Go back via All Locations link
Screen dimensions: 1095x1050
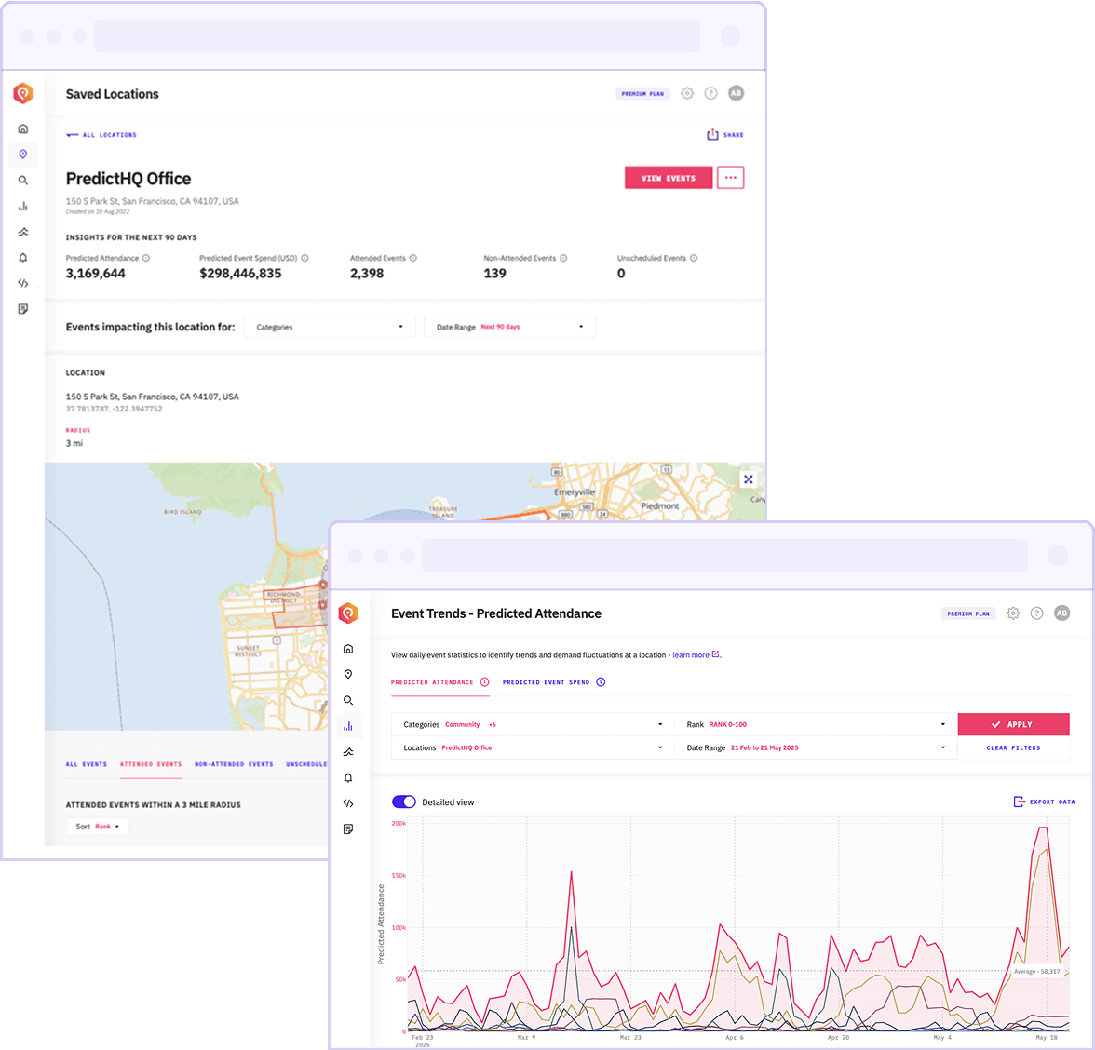tap(101, 135)
